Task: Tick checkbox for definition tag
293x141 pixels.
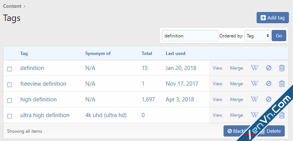Action: click(x=9, y=69)
